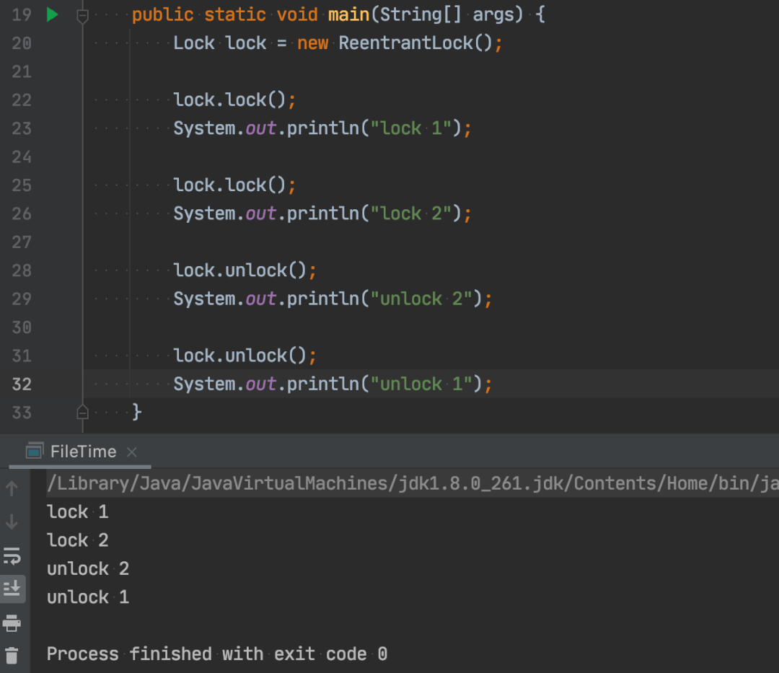
Task: Click the 'new' keyword on line 20
Action: (x=312, y=43)
